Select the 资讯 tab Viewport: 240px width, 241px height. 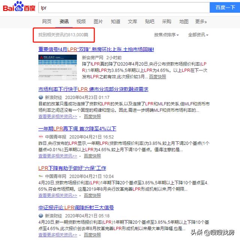point(64,21)
